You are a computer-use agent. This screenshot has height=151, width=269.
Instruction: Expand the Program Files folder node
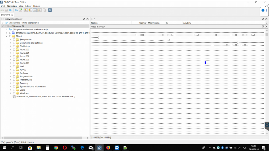[10, 76]
